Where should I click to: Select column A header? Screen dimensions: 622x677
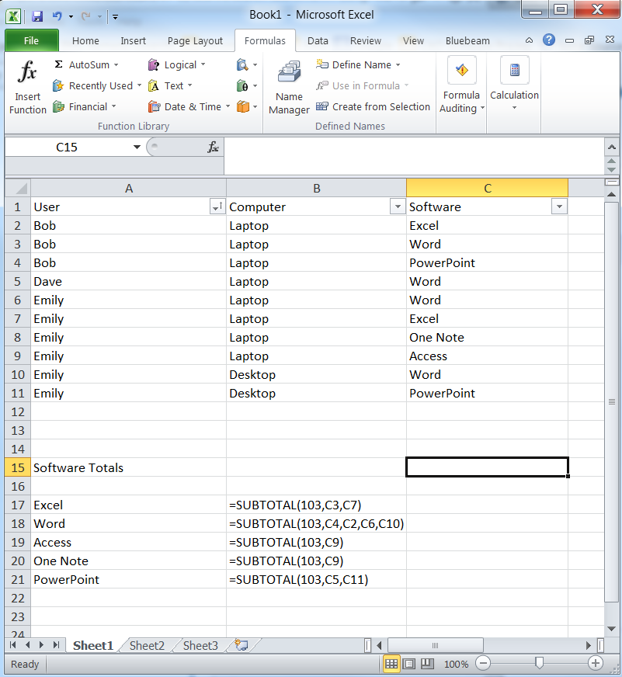click(128, 188)
